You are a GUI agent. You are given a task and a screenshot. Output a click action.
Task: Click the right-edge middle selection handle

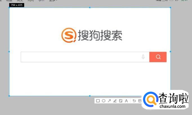(170, 52)
